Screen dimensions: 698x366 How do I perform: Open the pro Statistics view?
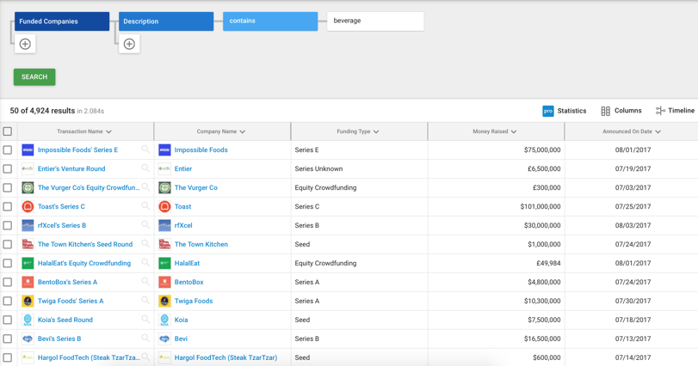pos(564,111)
